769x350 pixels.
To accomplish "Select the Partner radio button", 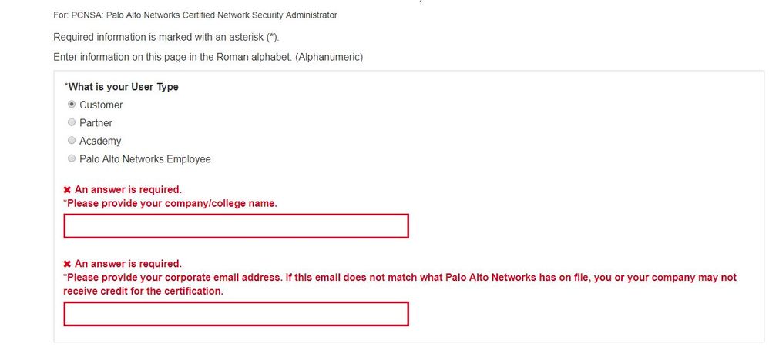I will [72, 122].
